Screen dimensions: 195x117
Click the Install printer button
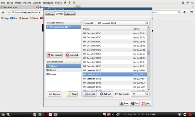(90, 94)
